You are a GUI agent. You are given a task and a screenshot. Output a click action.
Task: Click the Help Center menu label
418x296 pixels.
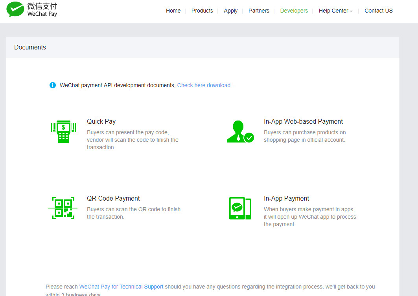tap(333, 11)
